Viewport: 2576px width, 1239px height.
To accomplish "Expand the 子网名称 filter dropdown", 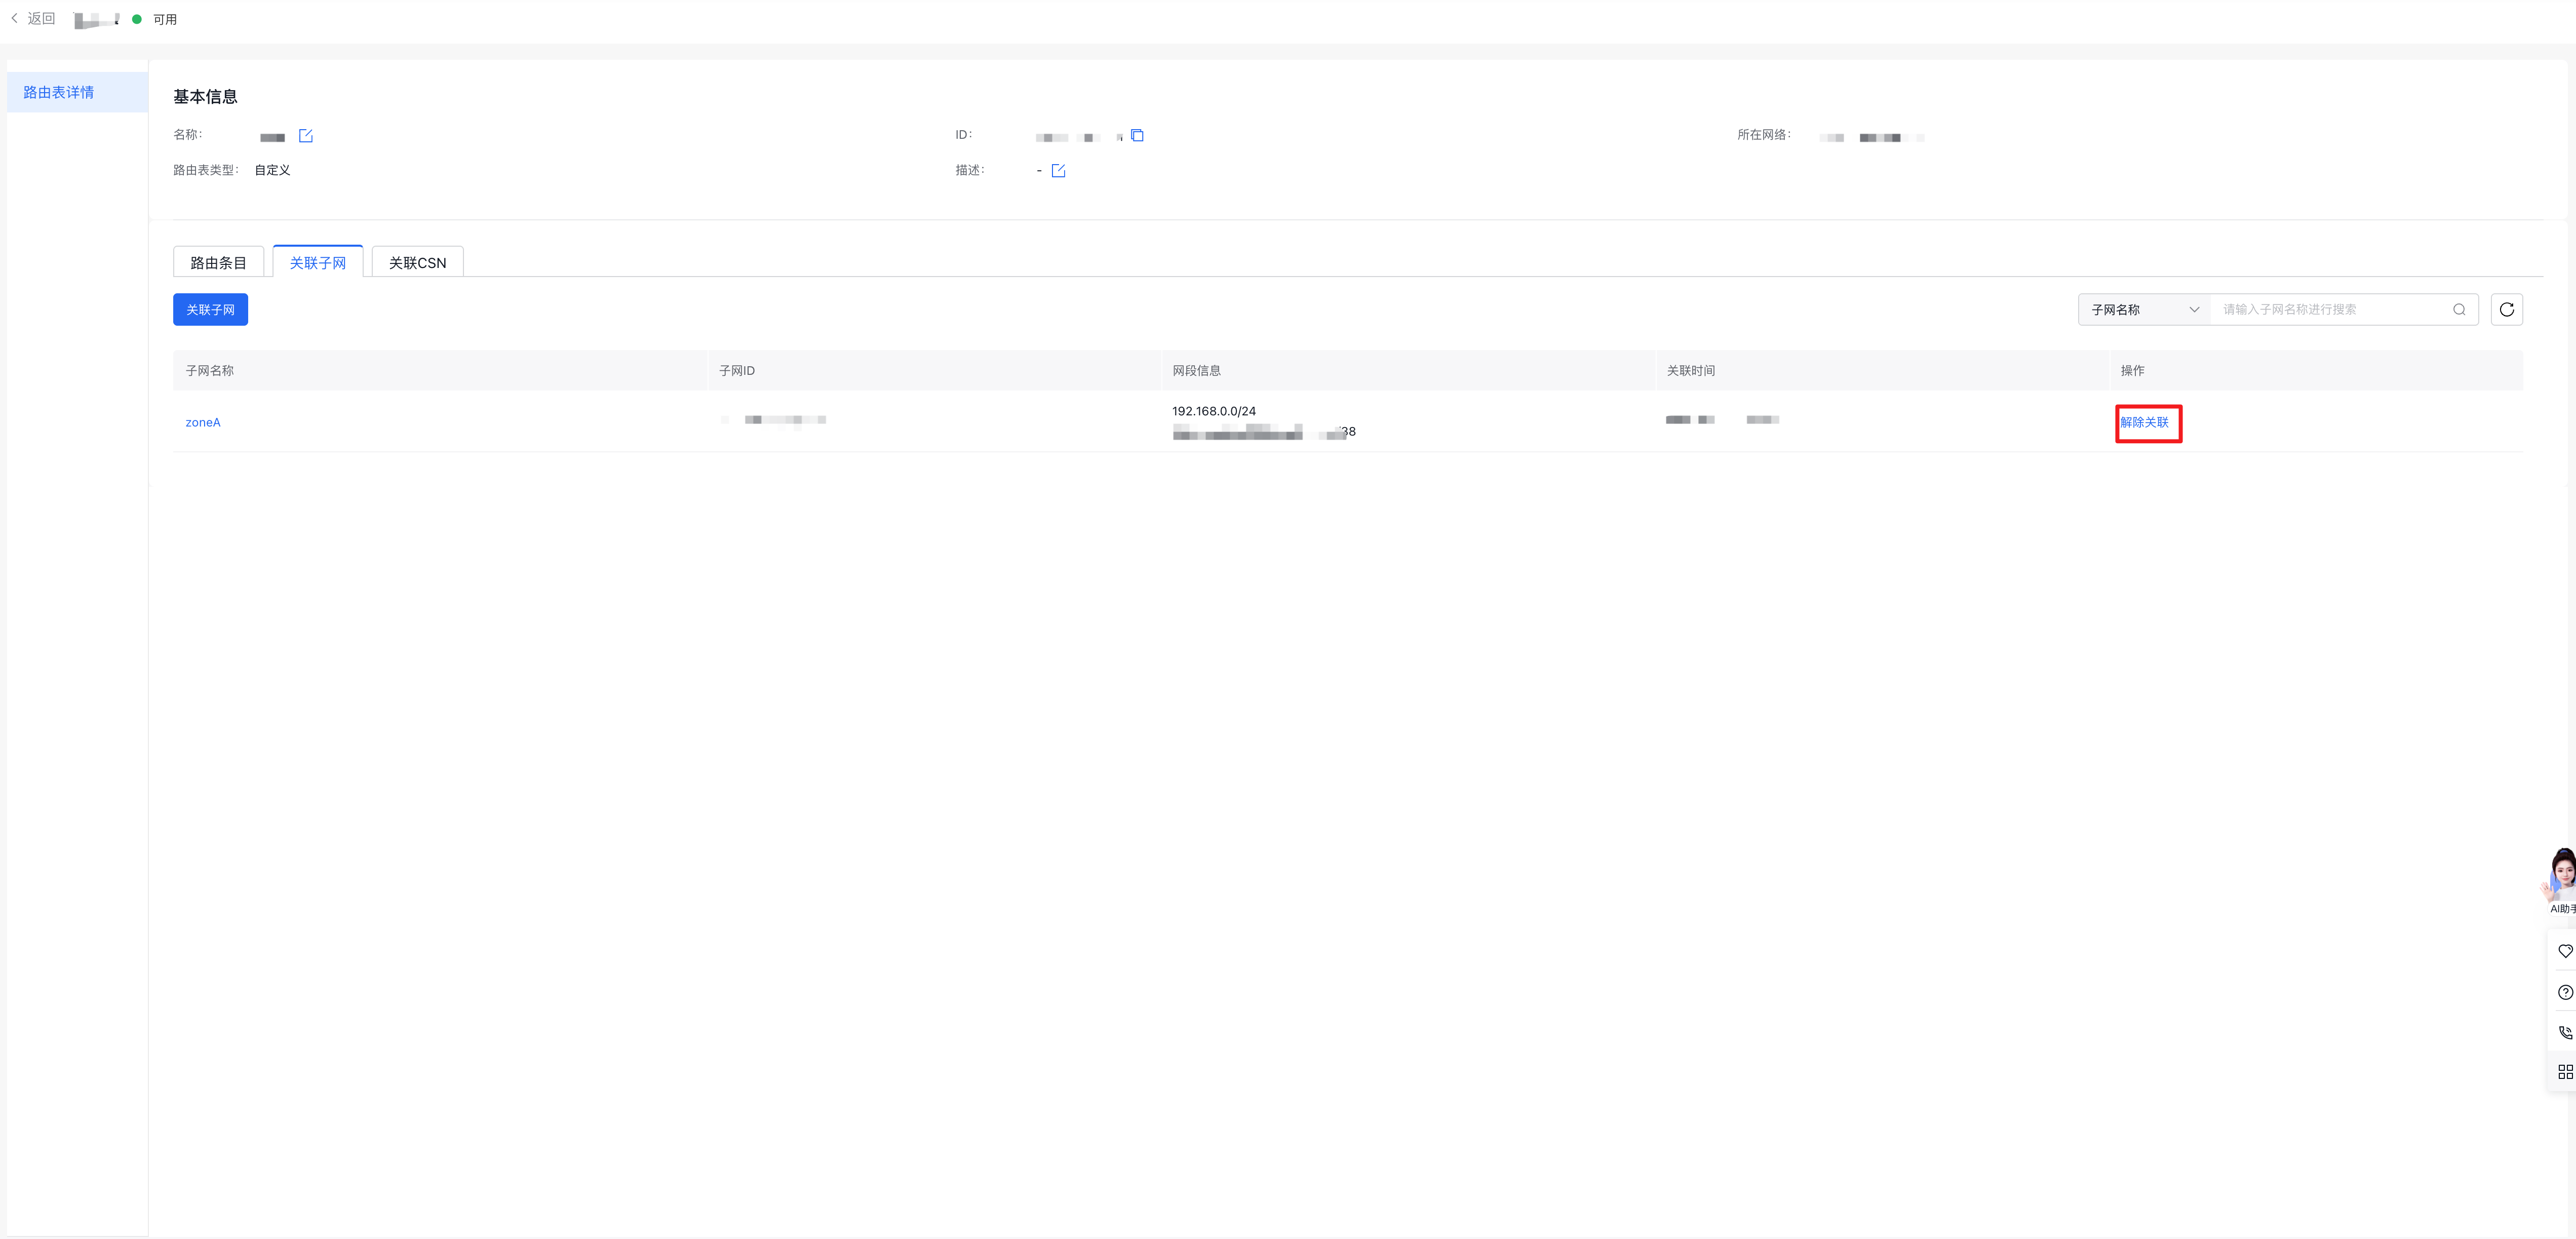I will (x=2144, y=310).
